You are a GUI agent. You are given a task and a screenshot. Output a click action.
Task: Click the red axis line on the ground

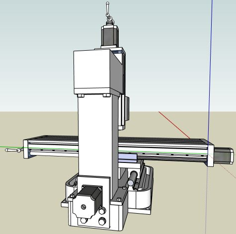[174, 125]
